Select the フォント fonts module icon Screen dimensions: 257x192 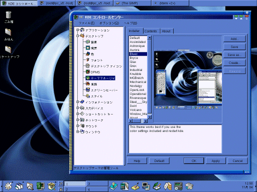(x=88, y=60)
